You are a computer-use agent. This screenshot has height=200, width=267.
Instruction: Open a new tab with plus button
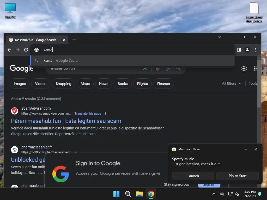click(74, 40)
